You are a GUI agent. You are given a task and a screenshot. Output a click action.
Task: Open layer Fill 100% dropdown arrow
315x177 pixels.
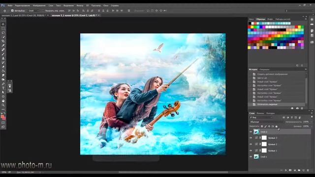pos(312,126)
